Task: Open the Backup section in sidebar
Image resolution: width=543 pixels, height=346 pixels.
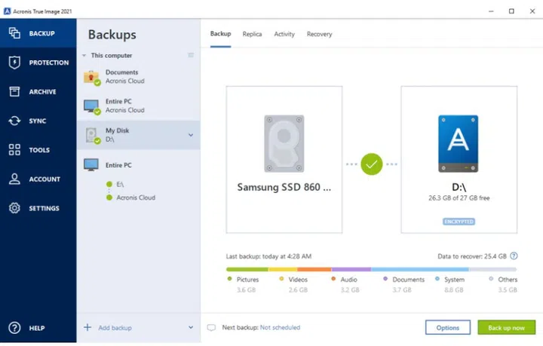Action: (38, 33)
